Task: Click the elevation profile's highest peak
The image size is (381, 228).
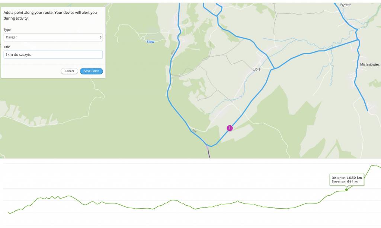Action: pos(374,166)
